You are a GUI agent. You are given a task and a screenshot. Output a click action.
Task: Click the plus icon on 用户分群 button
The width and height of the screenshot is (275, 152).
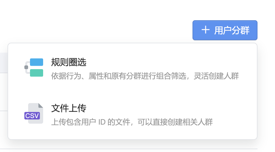click(205, 30)
